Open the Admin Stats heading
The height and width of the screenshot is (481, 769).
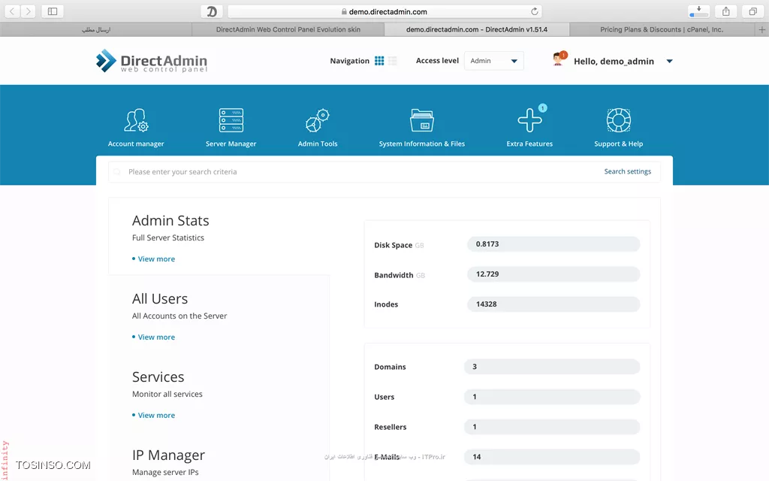coord(170,220)
